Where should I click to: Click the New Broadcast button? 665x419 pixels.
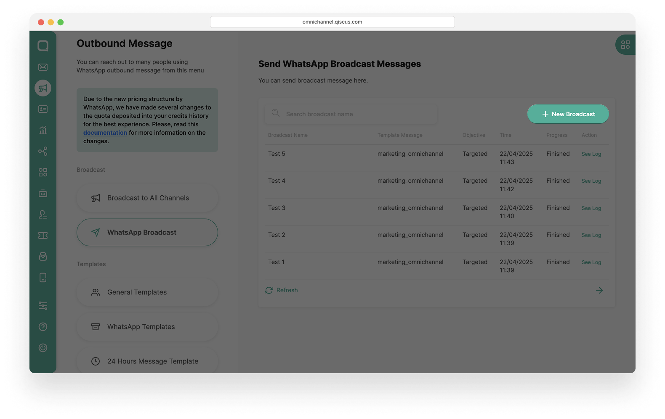click(568, 114)
